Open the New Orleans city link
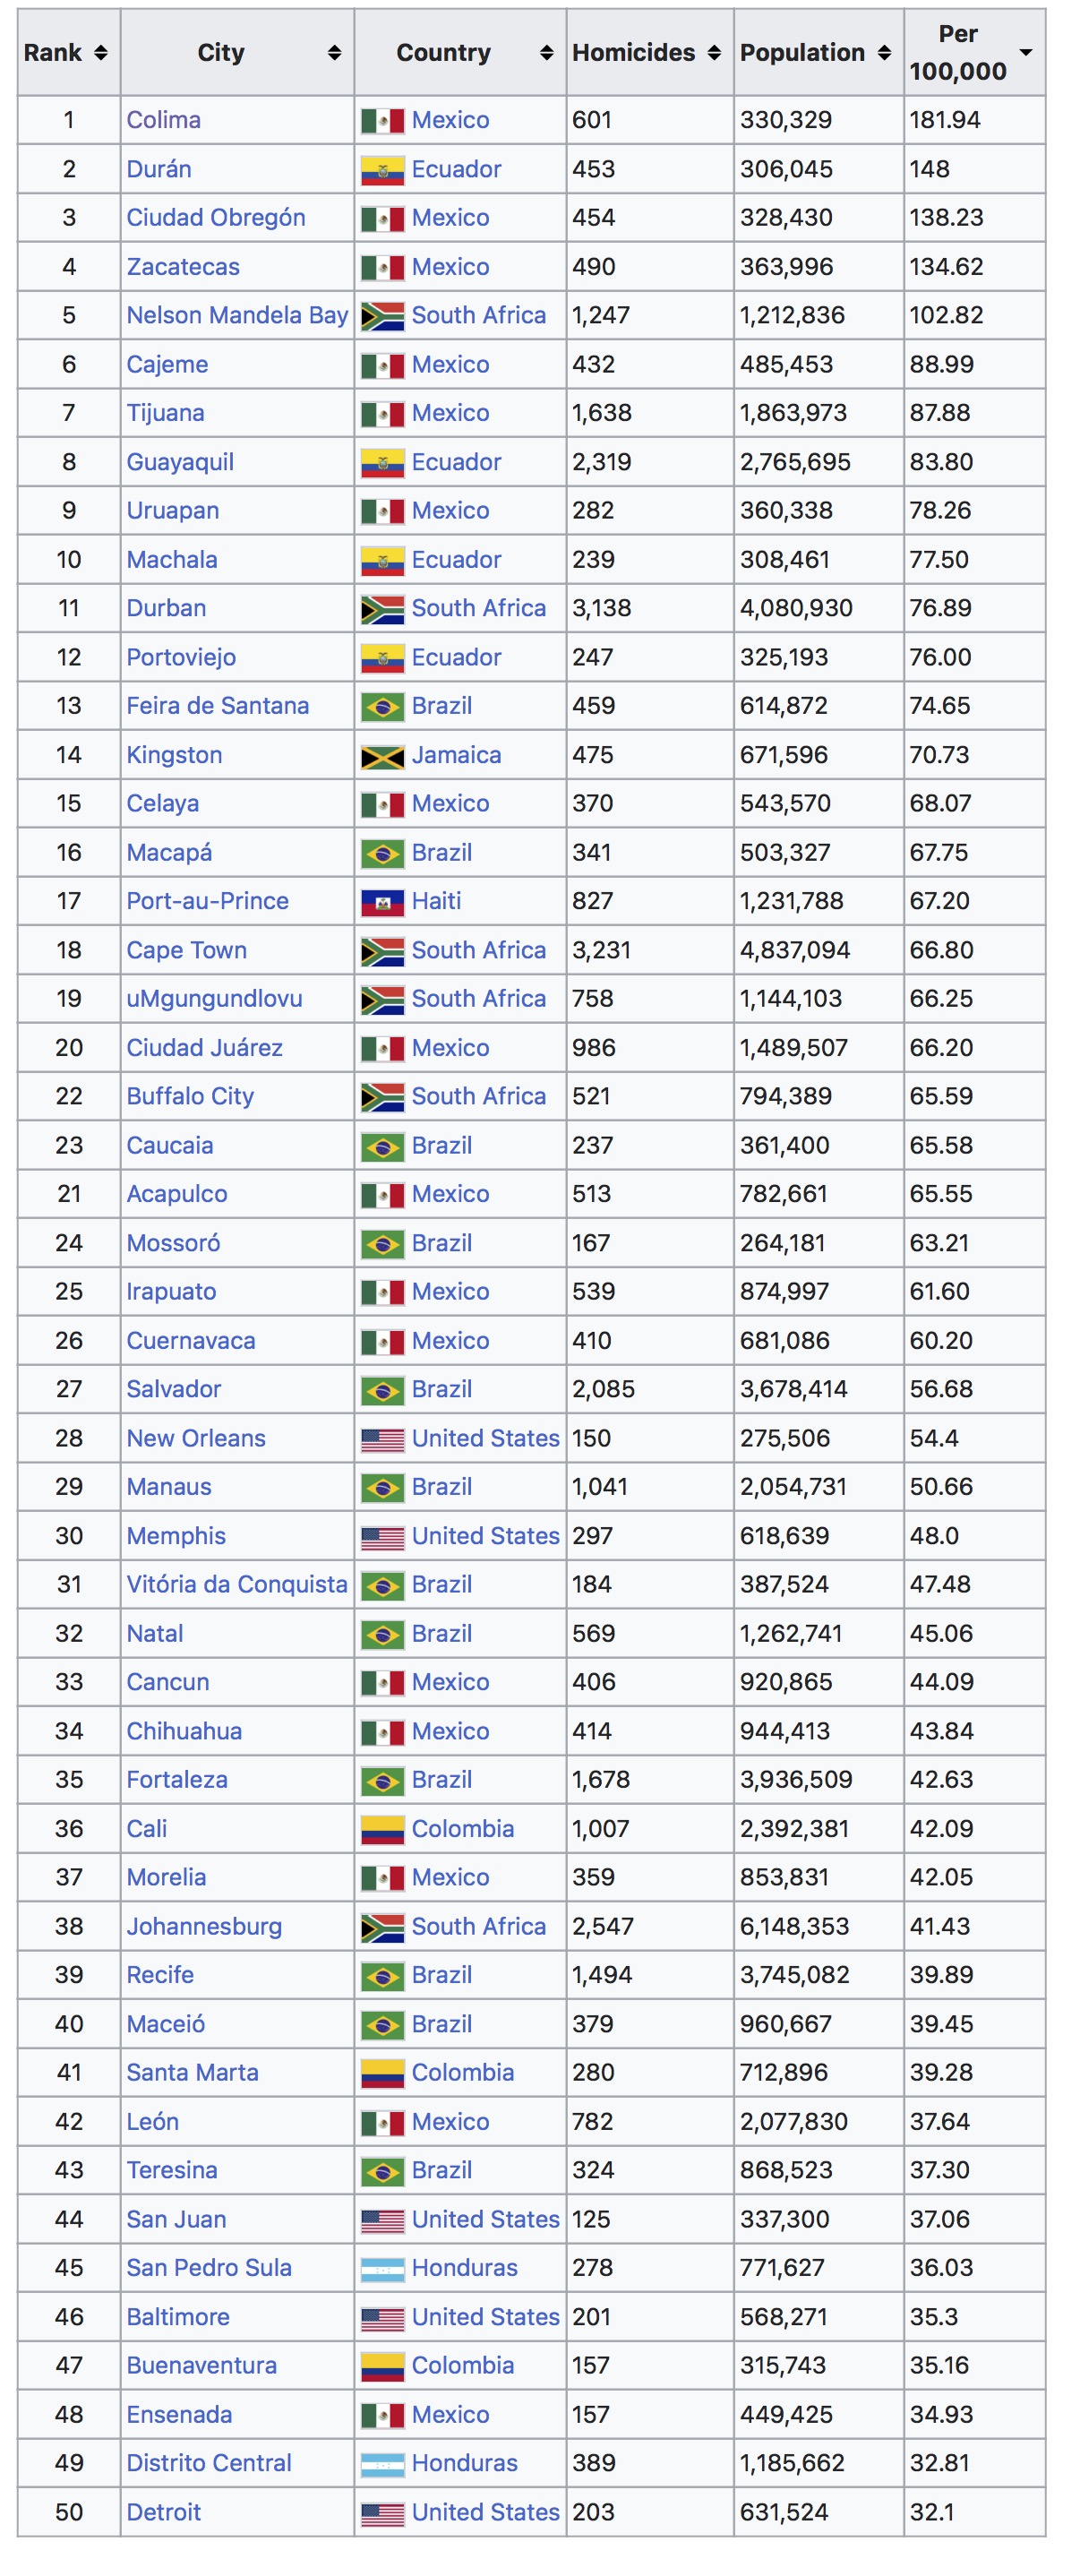1080x2576 pixels. click(196, 1438)
